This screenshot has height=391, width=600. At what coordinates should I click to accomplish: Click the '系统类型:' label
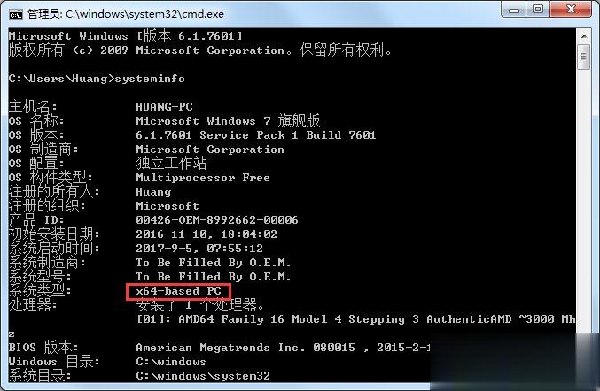click(x=40, y=290)
